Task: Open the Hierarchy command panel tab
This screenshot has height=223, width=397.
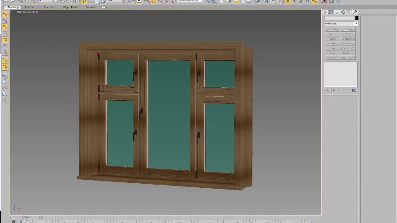Action: coord(337,12)
